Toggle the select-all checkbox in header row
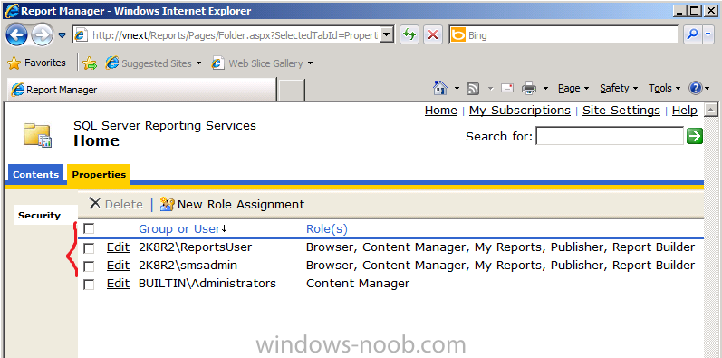The height and width of the screenshot is (358, 722). point(89,228)
